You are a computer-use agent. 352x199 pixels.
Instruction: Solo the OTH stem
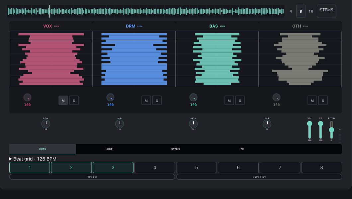coord(323,100)
